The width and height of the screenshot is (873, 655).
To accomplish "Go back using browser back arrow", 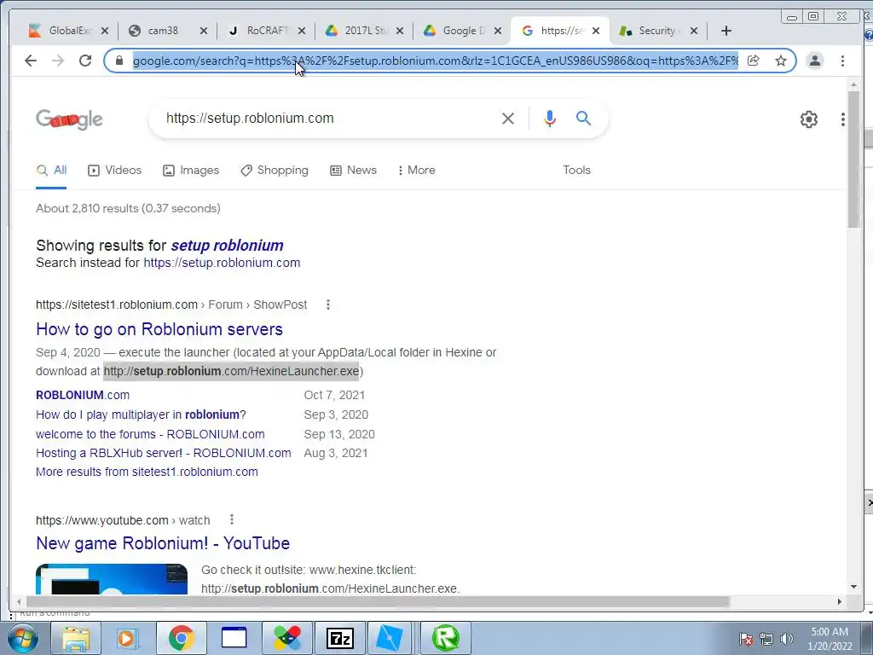I will (x=31, y=61).
